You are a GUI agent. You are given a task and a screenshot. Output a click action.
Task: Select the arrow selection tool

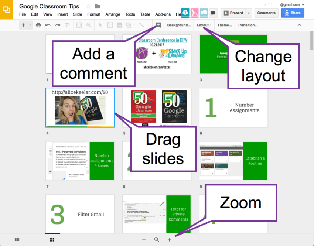[100, 25]
